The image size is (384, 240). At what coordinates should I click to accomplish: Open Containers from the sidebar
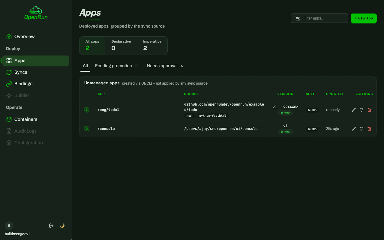tap(36, 119)
